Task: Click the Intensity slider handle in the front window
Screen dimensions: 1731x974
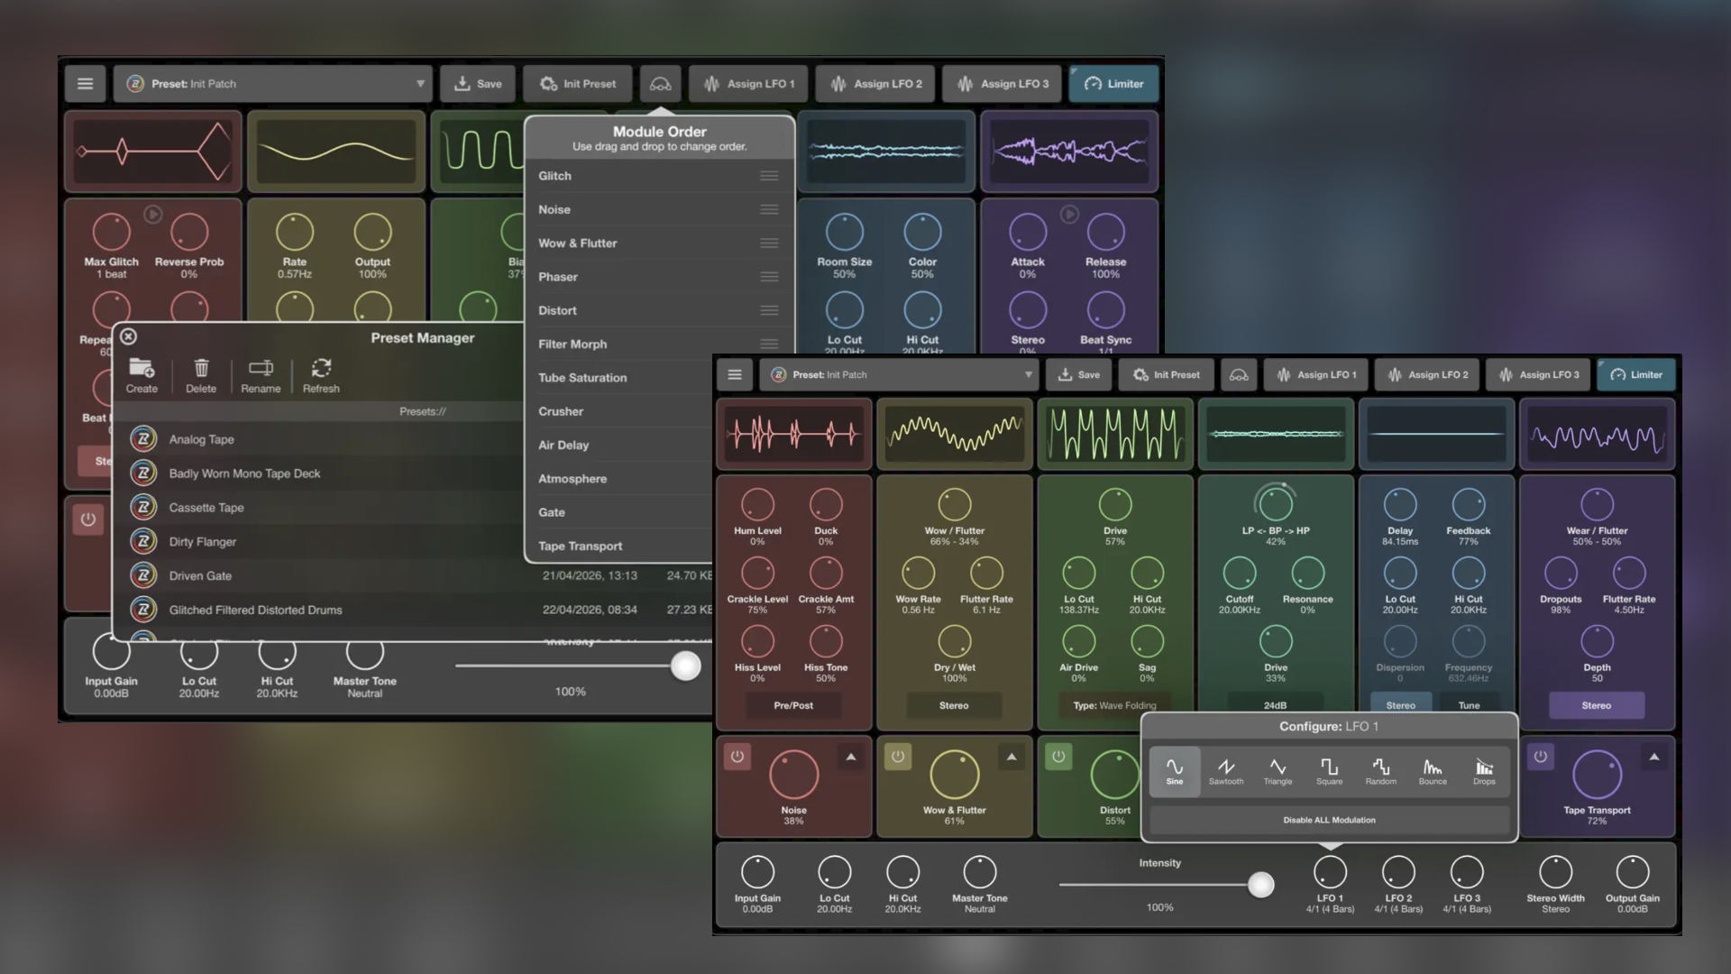Action: (x=1261, y=885)
